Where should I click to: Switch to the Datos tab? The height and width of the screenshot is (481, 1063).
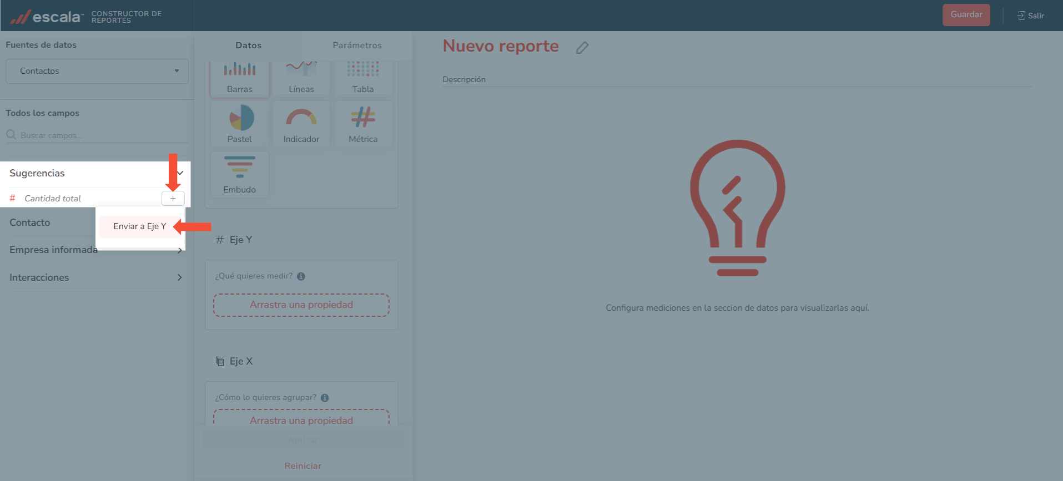(x=248, y=45)
